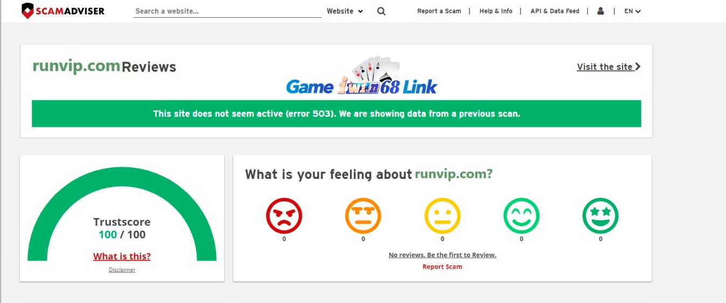Expand the Website search type dropdown
Image resolution: width=726 pixels, height=303 pixels.
[345, 11]
